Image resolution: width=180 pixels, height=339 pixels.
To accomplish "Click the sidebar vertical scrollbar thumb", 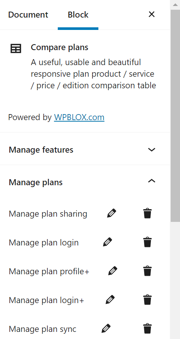I will tap(175, 116).
